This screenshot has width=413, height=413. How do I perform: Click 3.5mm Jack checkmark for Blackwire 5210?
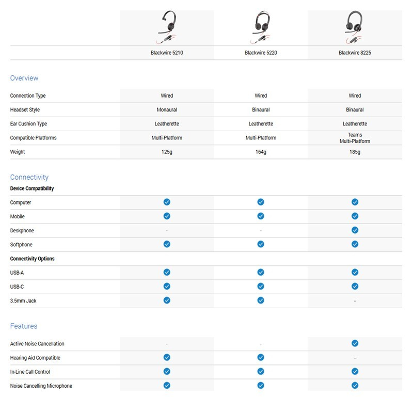(x=167, y=300)
